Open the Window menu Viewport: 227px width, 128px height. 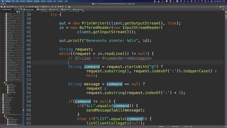point(60,1)
